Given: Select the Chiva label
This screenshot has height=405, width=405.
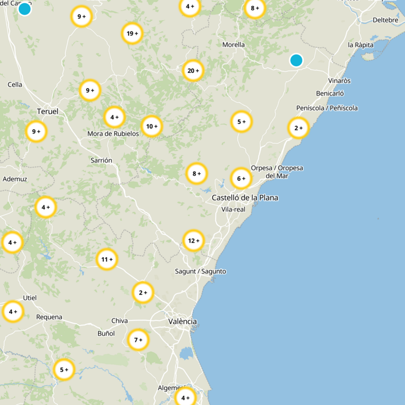Looking at the screenshot, I should tap(119, 321).
